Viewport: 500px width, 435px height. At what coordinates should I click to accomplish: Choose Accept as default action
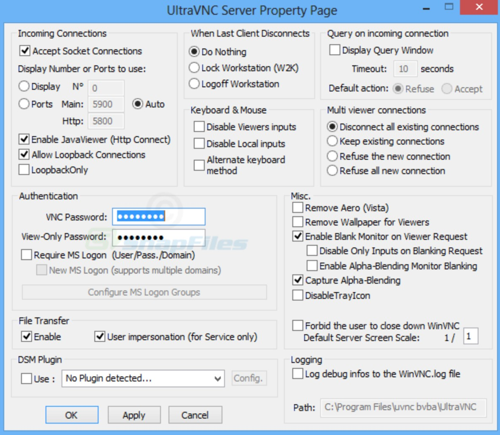tap(447, 89)
